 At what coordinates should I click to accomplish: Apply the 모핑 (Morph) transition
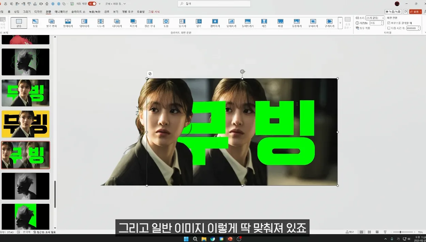pyautogui.click(x=35, y=23)
